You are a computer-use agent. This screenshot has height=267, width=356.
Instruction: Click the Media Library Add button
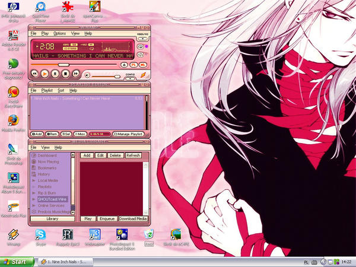[87, 155]
